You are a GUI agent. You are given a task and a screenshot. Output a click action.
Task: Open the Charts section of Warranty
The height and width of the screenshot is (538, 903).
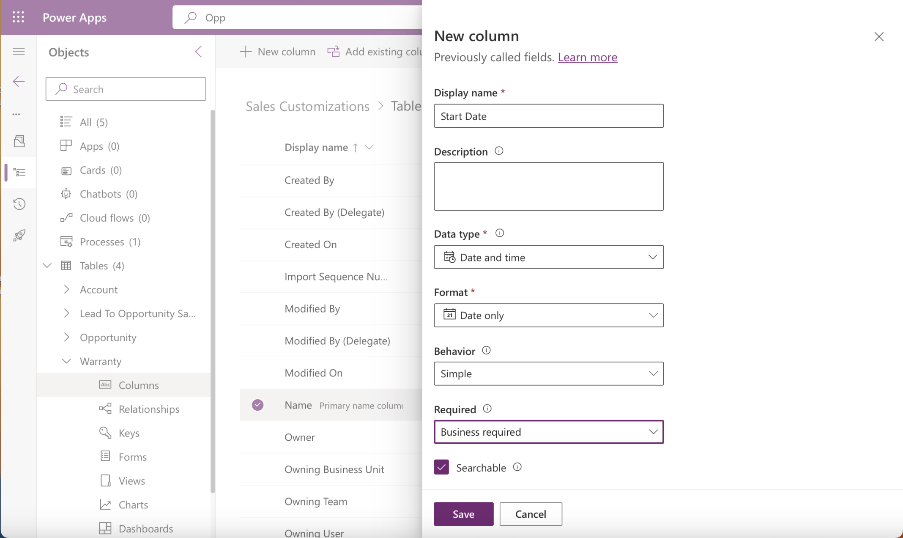coord(133,504)
